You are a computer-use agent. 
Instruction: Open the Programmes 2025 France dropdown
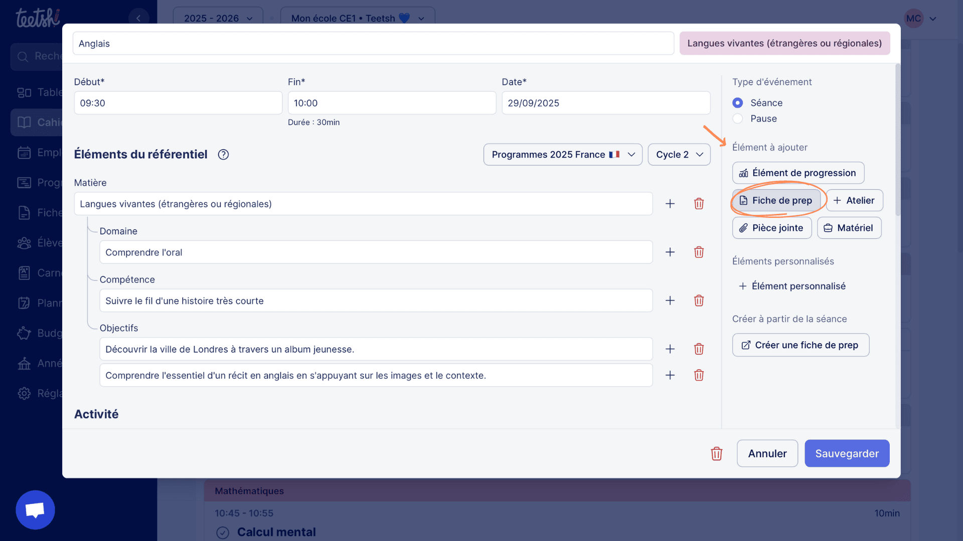[x=563, y=155]
